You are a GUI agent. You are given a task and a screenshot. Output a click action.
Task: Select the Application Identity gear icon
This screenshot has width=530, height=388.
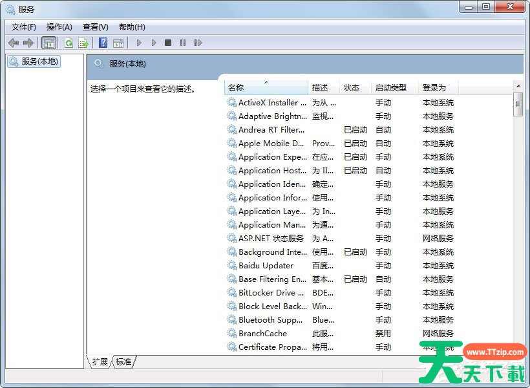232,184
